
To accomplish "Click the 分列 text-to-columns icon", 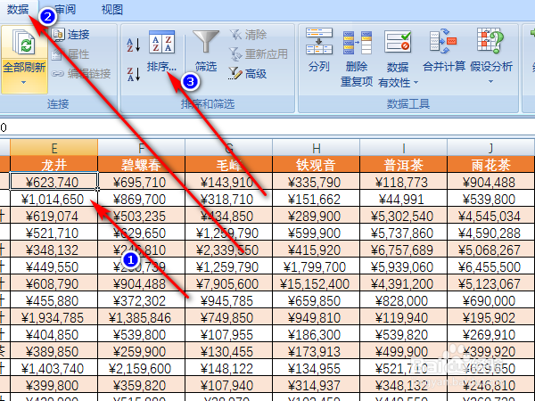I will [319, 41].
